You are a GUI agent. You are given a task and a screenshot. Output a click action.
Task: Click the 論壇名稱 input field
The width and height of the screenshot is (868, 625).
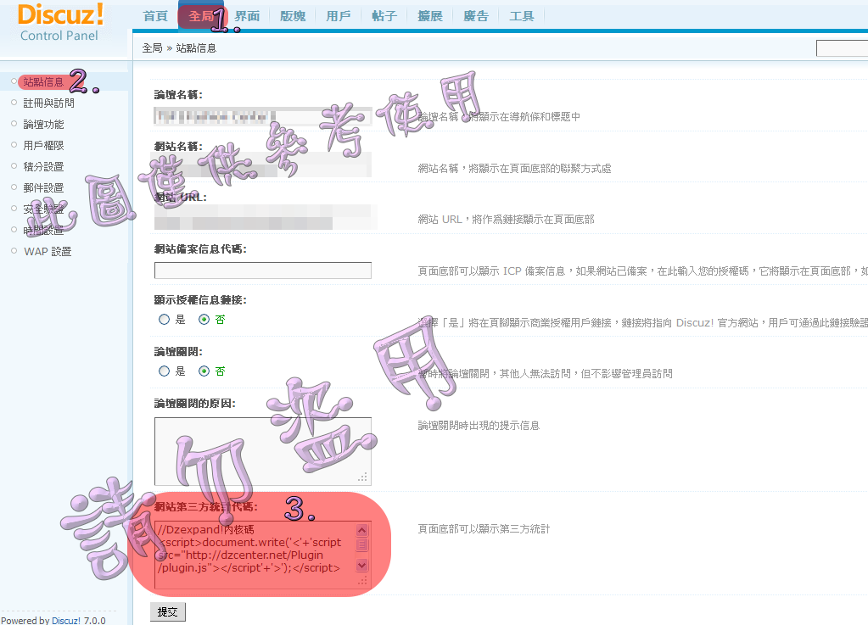point(263,116)
